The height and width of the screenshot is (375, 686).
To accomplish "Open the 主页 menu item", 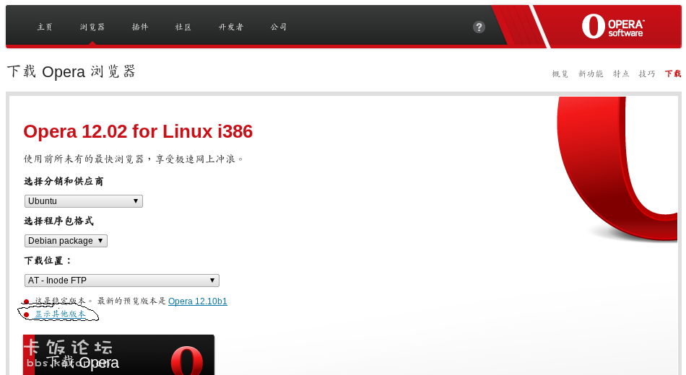I will point(45,27).
